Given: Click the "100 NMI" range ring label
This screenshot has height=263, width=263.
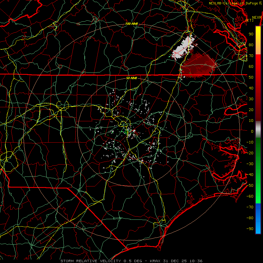Looking at the screenshot, I should (131, 24).
